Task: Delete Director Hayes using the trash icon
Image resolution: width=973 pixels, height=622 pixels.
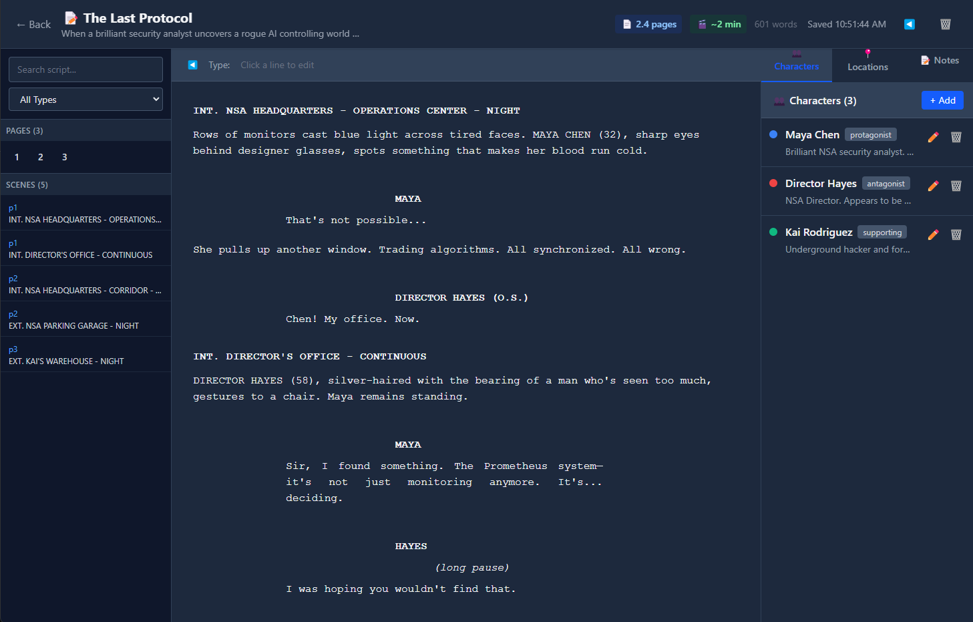Action: 956,185
